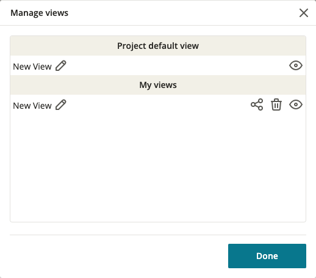316x278 pixels.
Task: Click the Manage views dialog title
Action: pos(40,13)
